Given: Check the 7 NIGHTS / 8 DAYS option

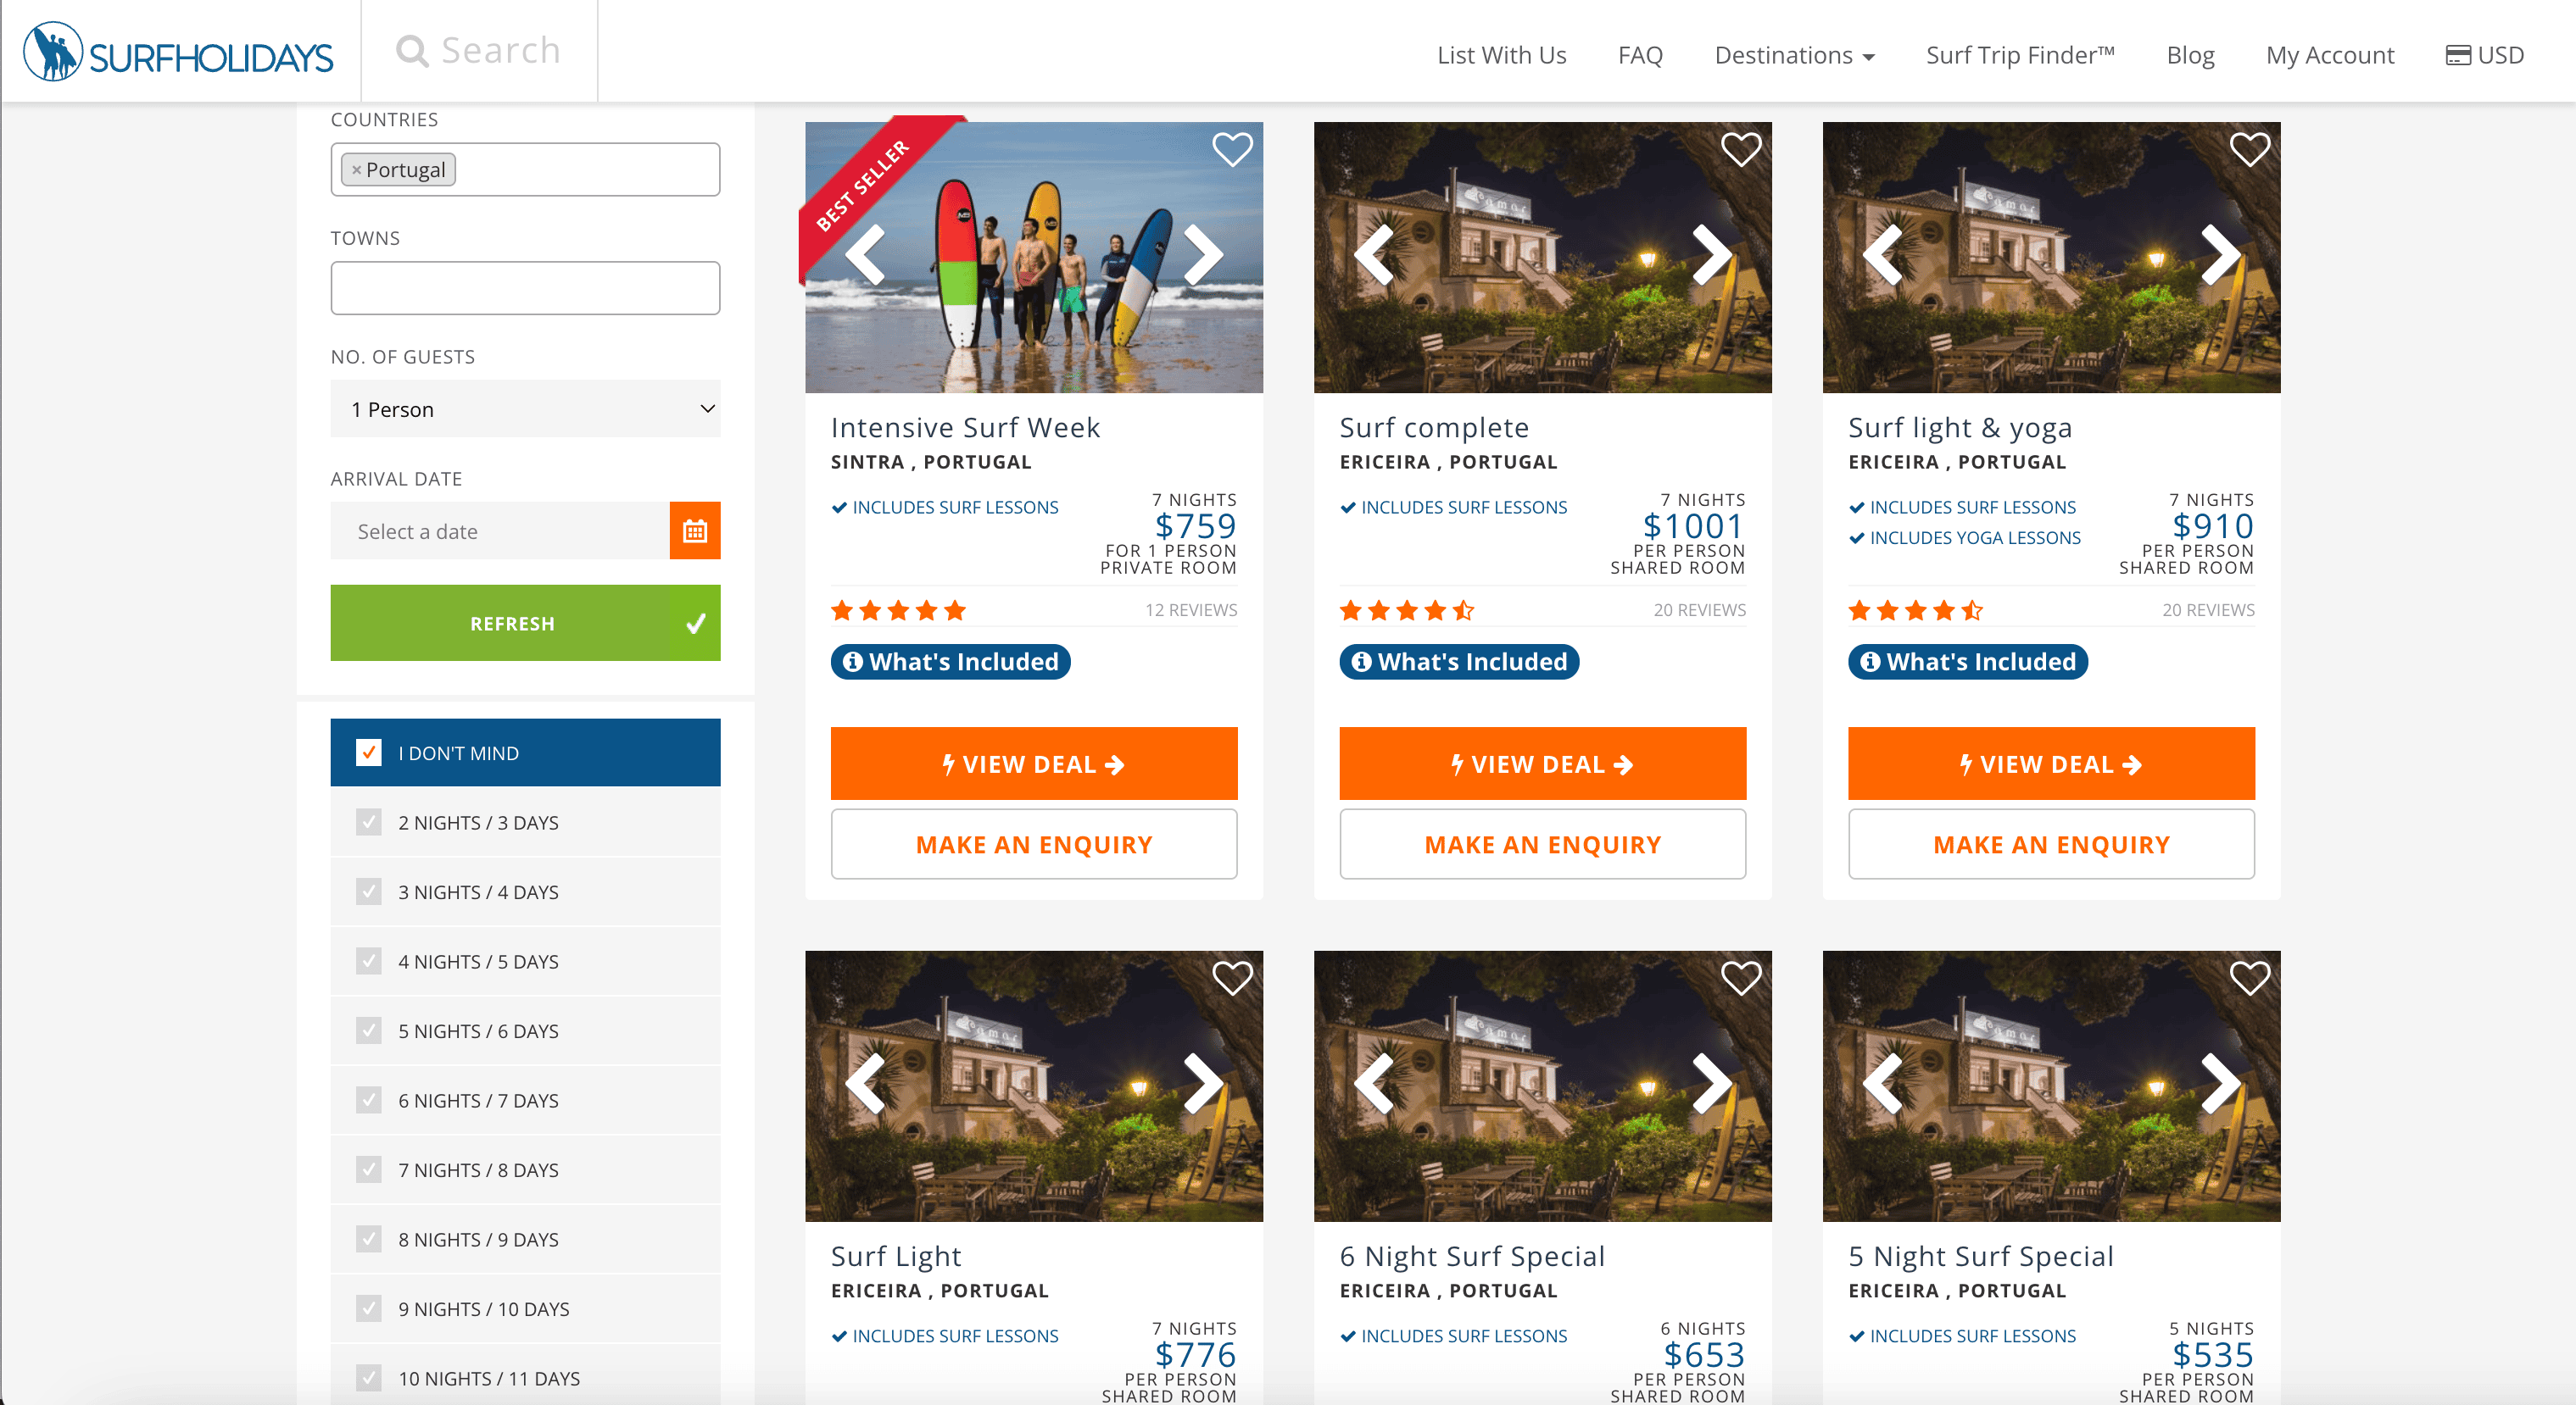Looking at the screenshot, I should (x=369, y=1169).
